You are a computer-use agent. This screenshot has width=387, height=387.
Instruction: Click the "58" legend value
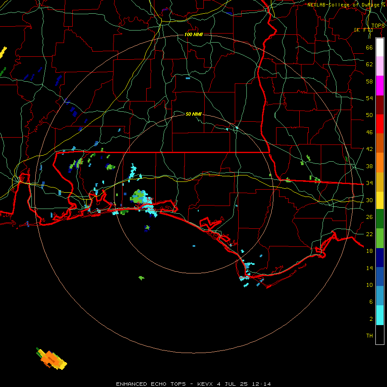[x=369, y=81]
